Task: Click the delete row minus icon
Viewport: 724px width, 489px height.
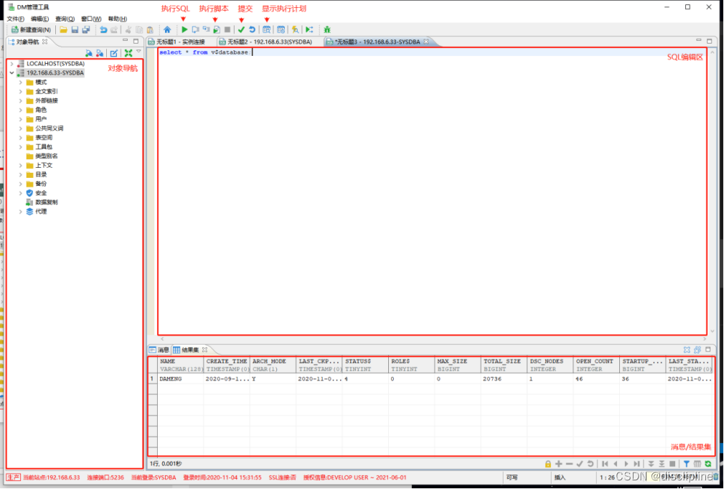Action: click(x=569, y=464)
